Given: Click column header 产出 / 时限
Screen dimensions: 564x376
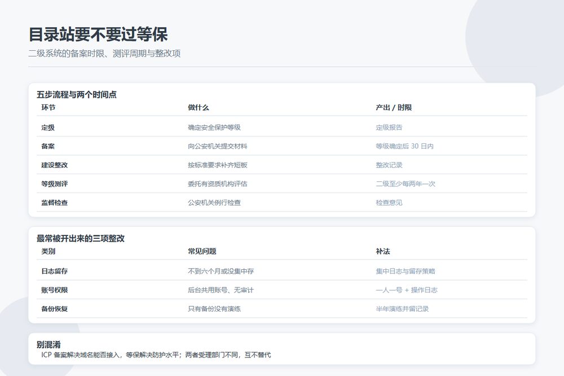Looking at the screenshot, I should coord(394,107).
